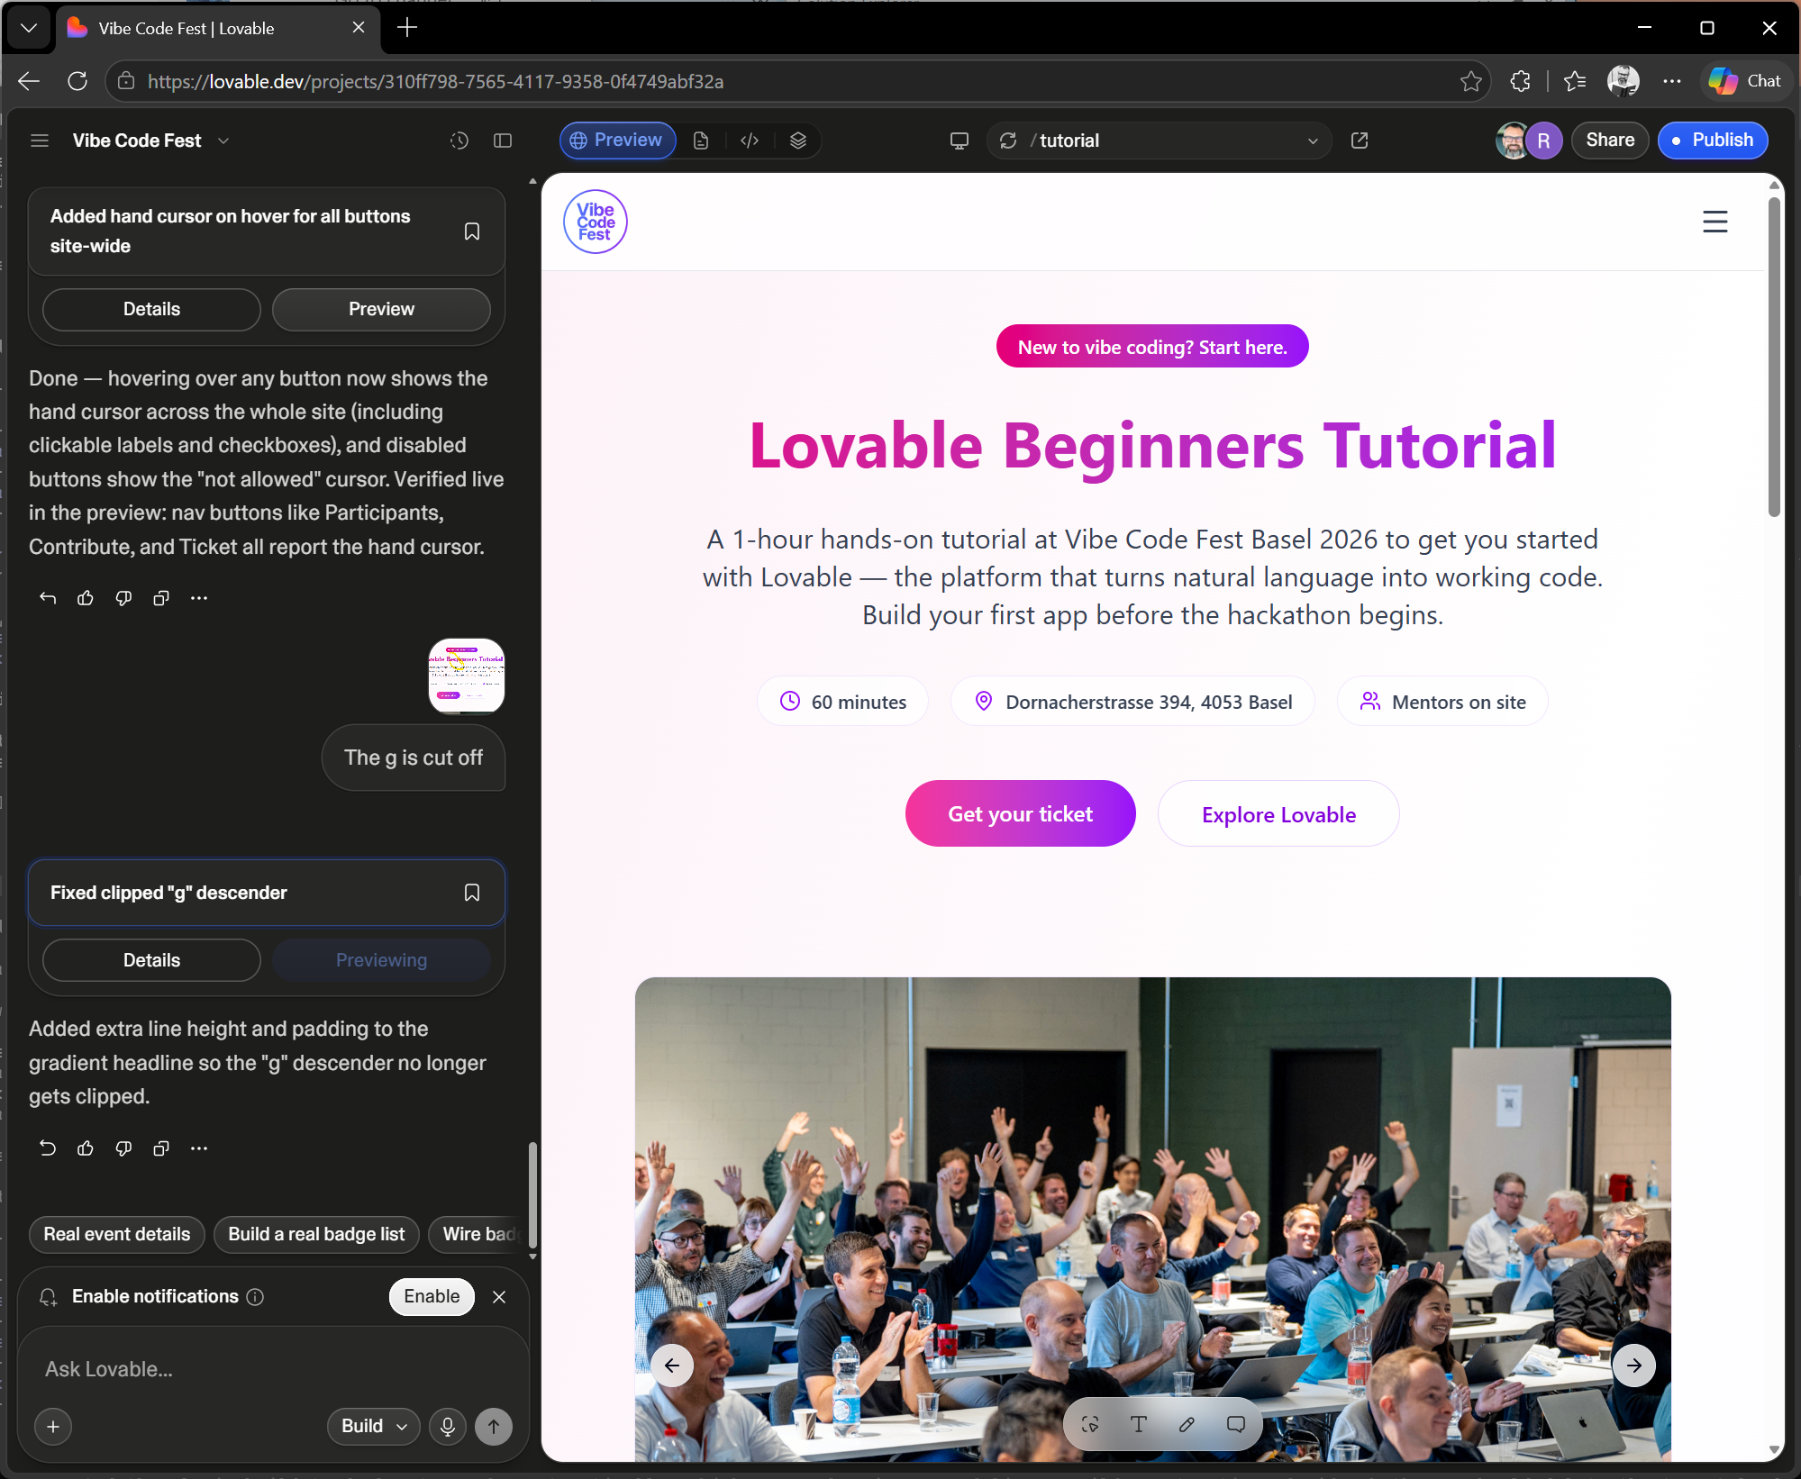Image resolution: width=1801 pixels, height=1479 pixels.
Task: Thumbs down the g descender response
Action: pyautogui.click(x=123, y=1148)
